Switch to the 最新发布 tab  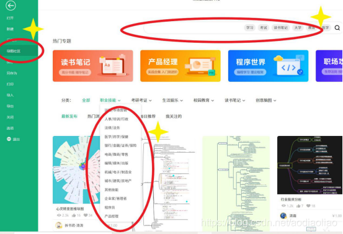69,116
